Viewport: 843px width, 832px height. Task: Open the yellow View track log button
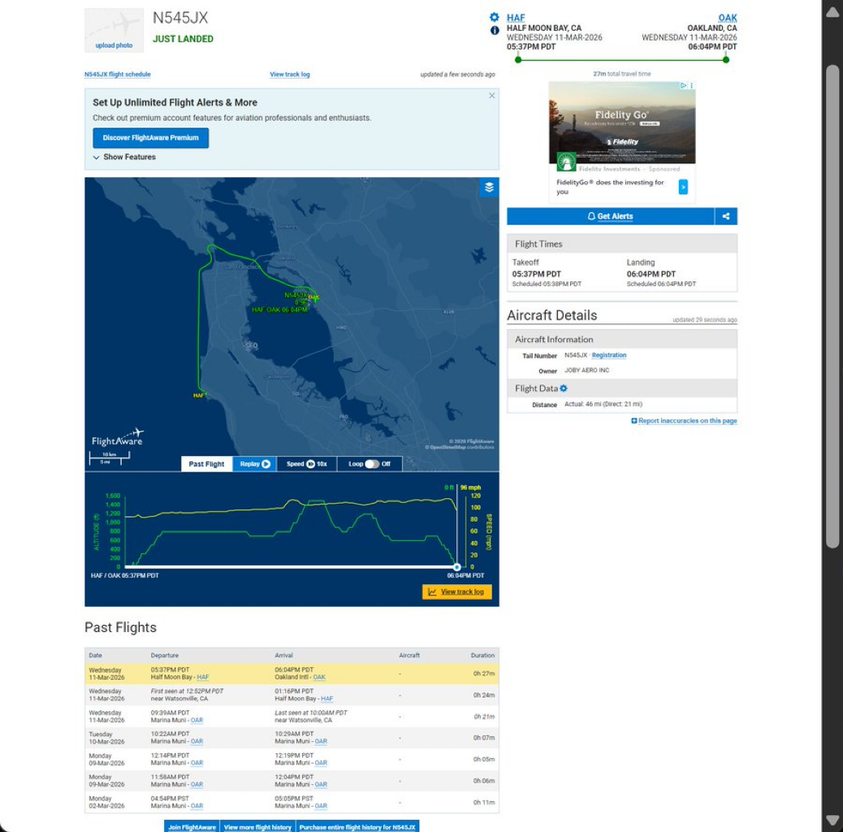point(457,591)
